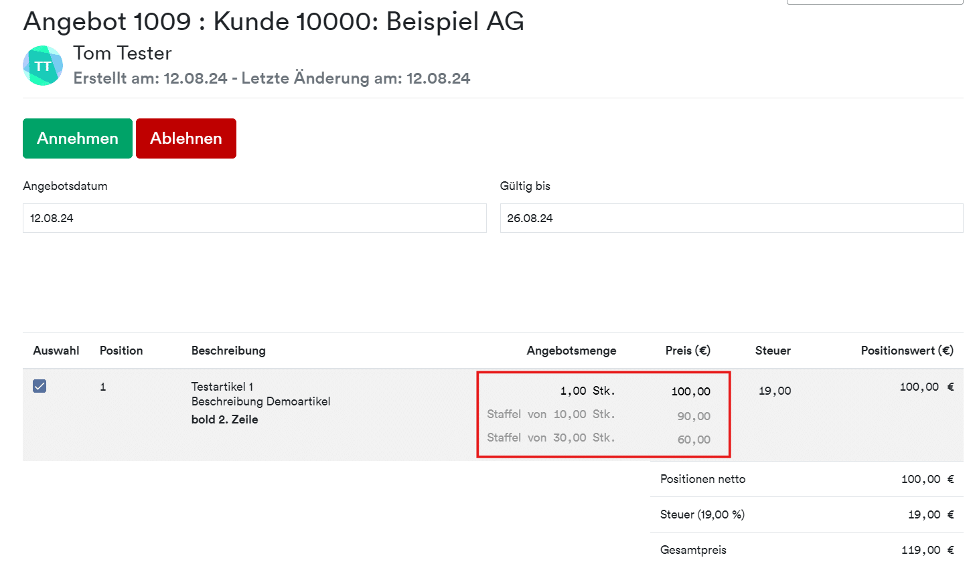Screen dimensions: 979x574
Task: Reject the offer with Ablehnen button
Action: pos(186,138)
